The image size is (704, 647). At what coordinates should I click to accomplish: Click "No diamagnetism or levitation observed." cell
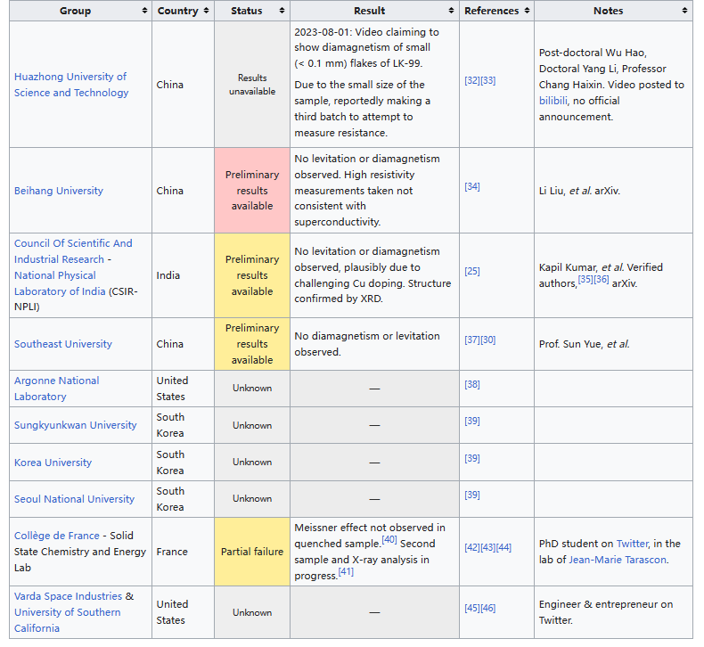click(x=374, y=344)
